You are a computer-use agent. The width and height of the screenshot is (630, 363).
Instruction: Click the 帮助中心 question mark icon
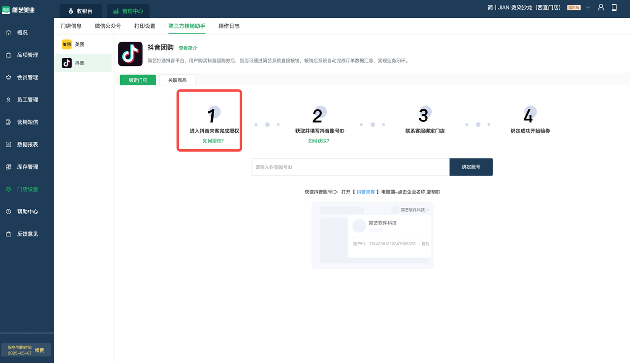[x=8, y=212]
